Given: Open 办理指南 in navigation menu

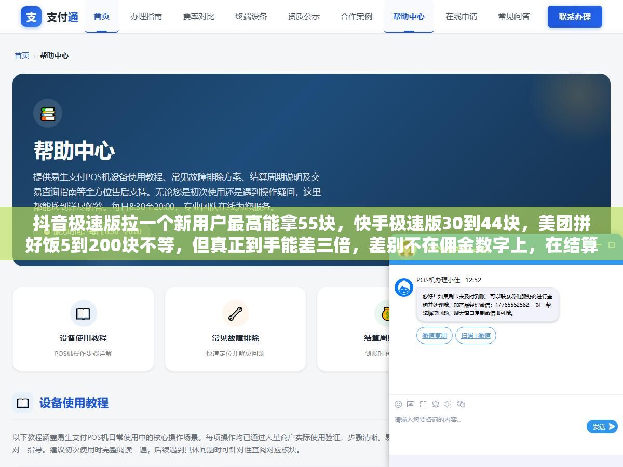Looking at the screenshot, I should point(146,16).
